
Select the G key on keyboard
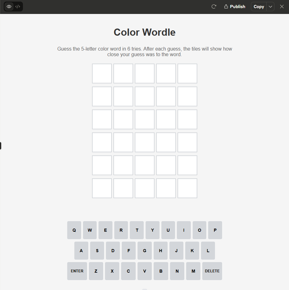(x=145, y=251)
